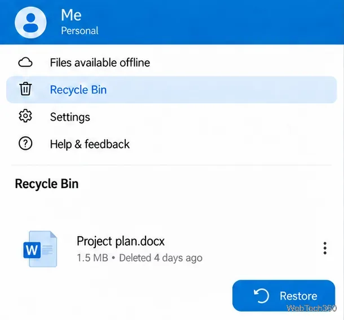
Task: Open Help & feedback
Action: point(90,144)
